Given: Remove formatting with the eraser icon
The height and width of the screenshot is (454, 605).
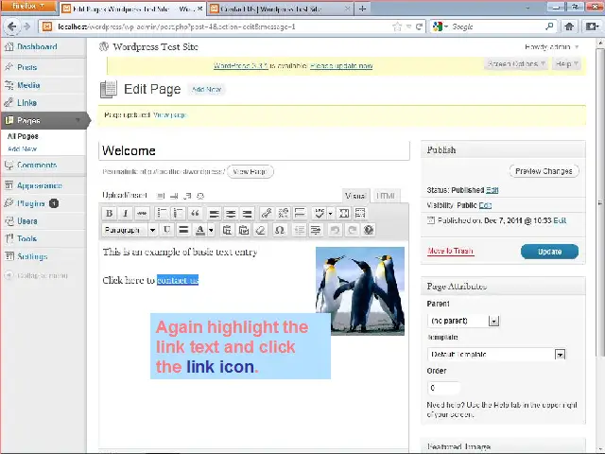Looking at the screenshot, I should 261,230.
